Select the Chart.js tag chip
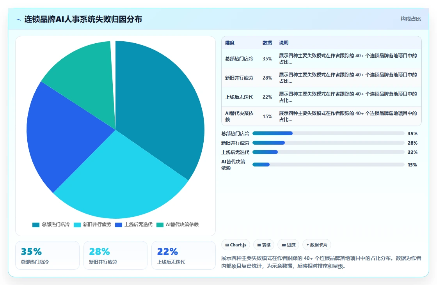Viewport: 437px width, 285px height. click(x=236, y=245)
